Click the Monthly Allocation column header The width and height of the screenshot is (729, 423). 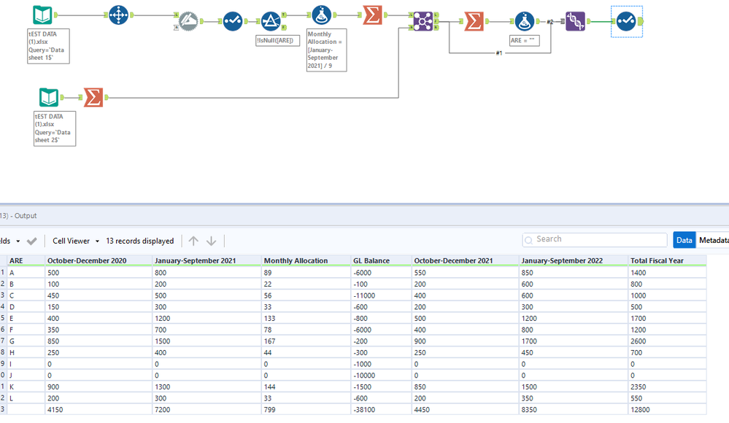click(x=306, y=261)
